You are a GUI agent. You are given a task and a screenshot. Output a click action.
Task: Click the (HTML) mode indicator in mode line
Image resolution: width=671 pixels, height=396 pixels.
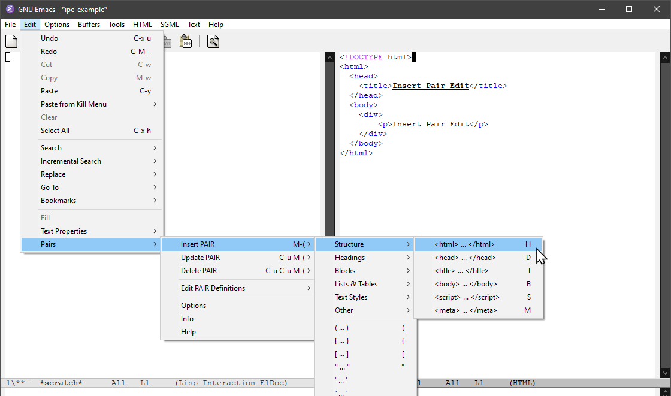point(522,383)
